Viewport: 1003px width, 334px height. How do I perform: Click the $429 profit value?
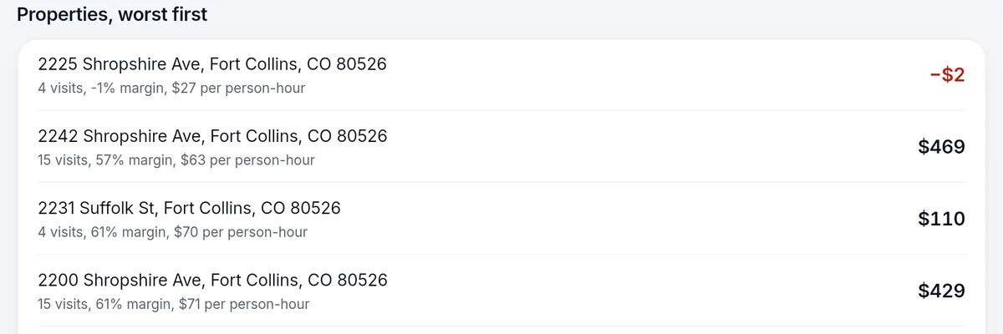click(x=942, y=291)
